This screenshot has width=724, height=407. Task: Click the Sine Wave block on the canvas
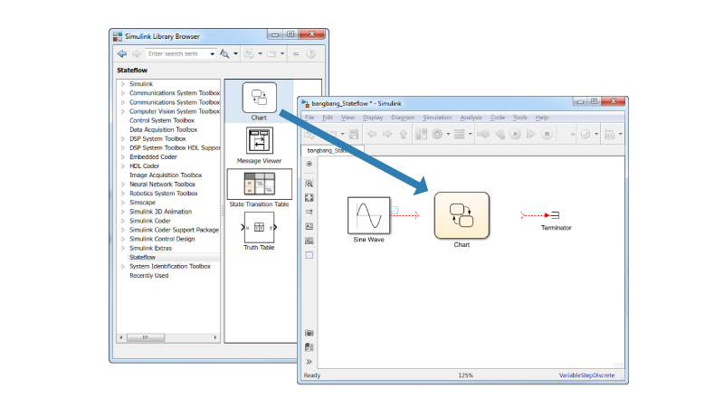coord(368,215)
